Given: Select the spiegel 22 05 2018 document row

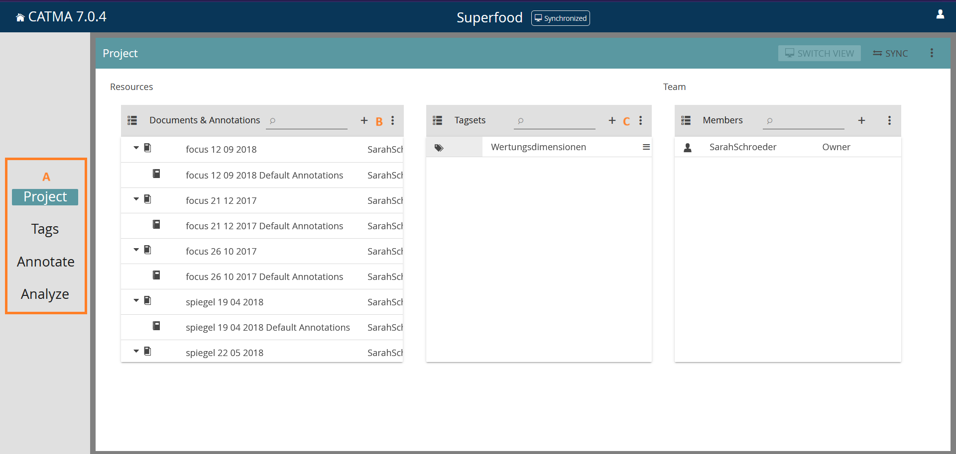Looking at the screenshot, I should click(x=262, y=352).
